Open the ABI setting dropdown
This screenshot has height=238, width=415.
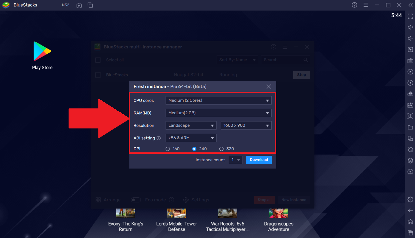[x=191, y=138]
